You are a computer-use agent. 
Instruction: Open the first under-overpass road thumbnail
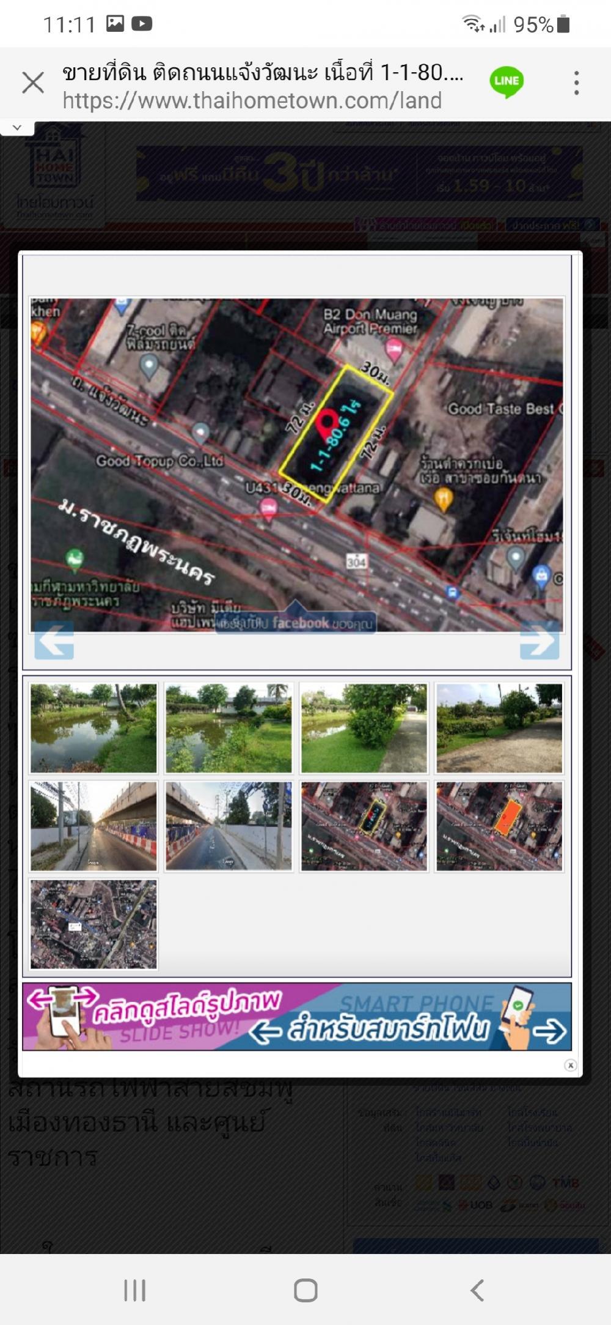pyautogui.click(x=93, y=826)
